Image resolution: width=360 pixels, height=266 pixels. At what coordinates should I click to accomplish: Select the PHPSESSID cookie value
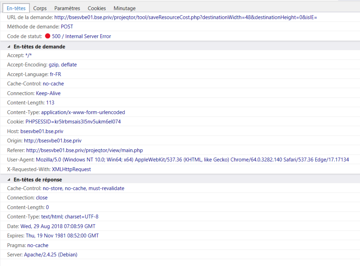point(73,122)
